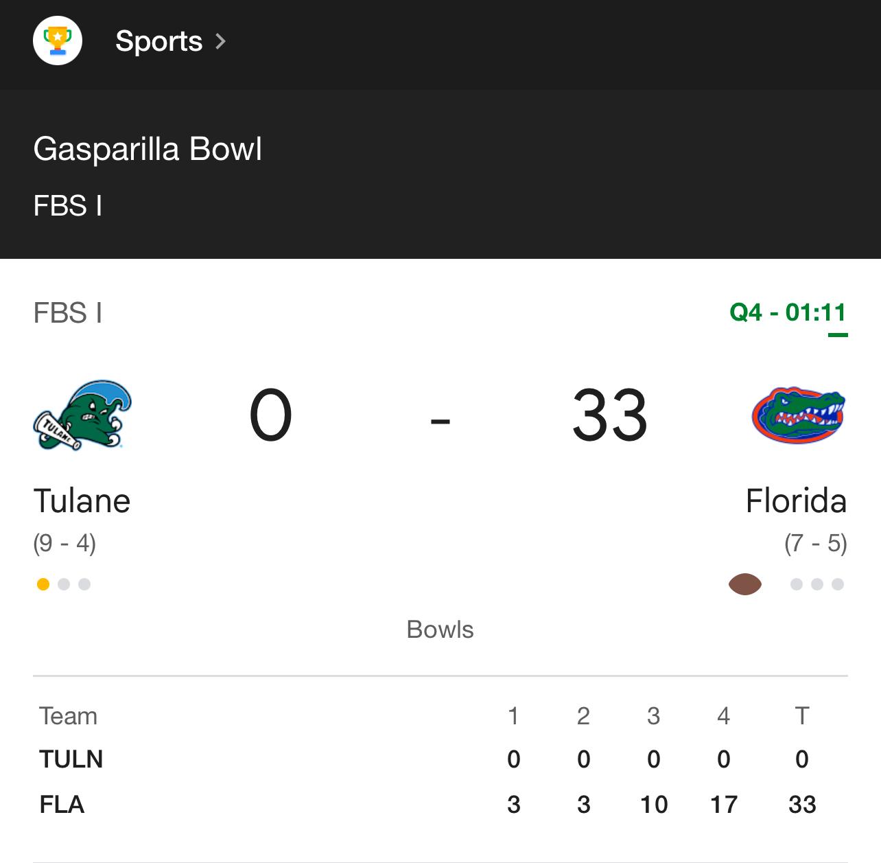Click Tulane's yellow timeout dot
The height and width of the screenshot is (863, 881).
coord(43,584)
